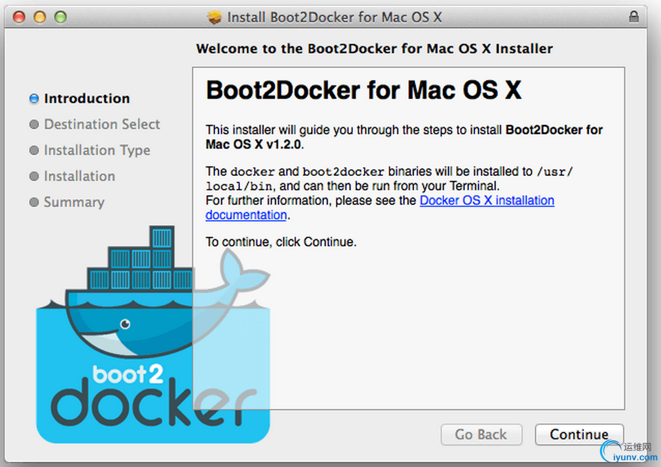Click the boot2docker whale logo
This screenshot has height=467, width=661.
coord(153,334)
